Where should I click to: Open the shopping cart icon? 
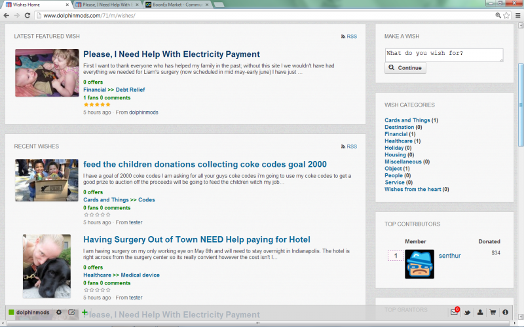pyautogui.click(x=493, y=313)
